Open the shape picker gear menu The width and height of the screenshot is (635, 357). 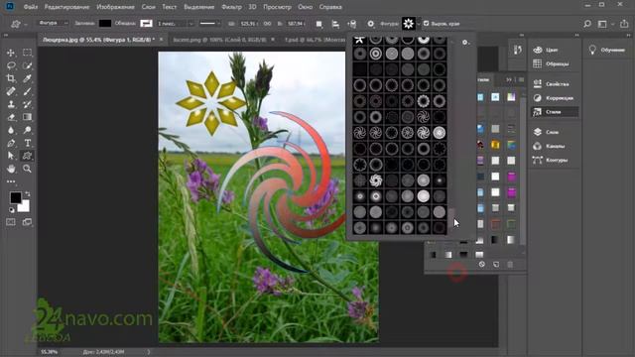(x=465, y=42)
